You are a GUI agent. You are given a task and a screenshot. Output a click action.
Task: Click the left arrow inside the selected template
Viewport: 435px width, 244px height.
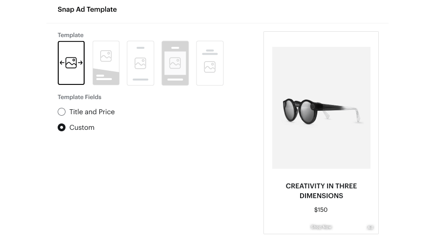tap(62, 63)
